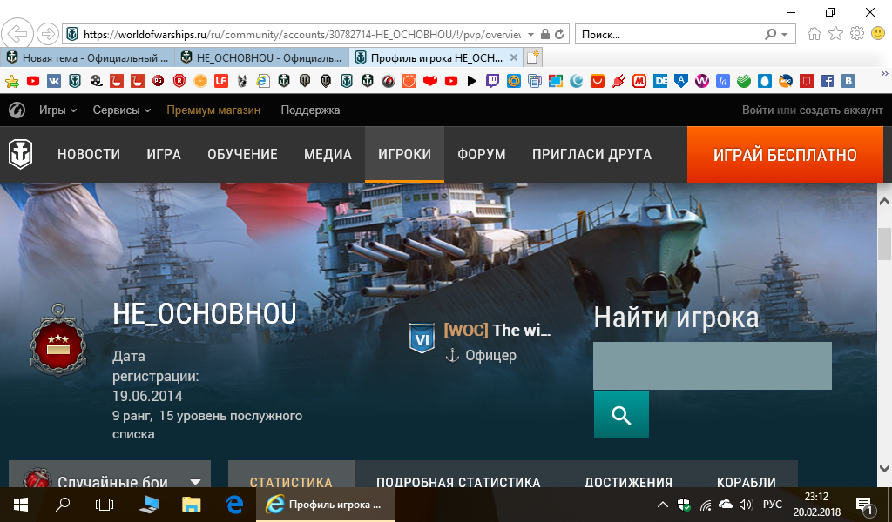
Task: Expand the Игры dropdown menu
Action: click(57, 110)
